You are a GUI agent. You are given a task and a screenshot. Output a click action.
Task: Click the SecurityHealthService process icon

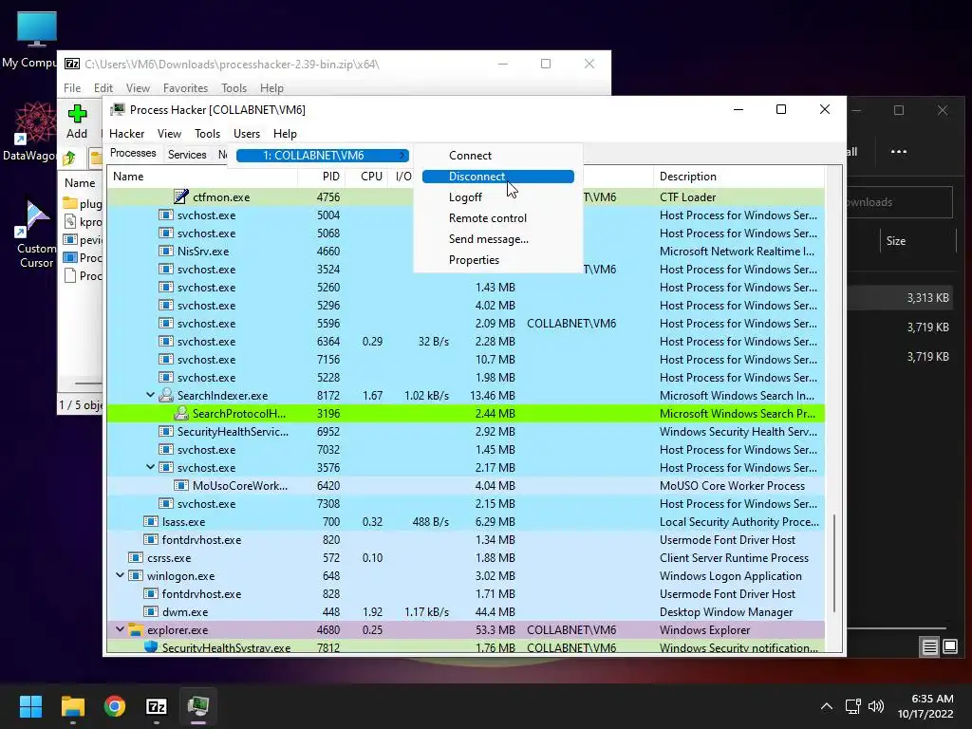coord(165,432)
